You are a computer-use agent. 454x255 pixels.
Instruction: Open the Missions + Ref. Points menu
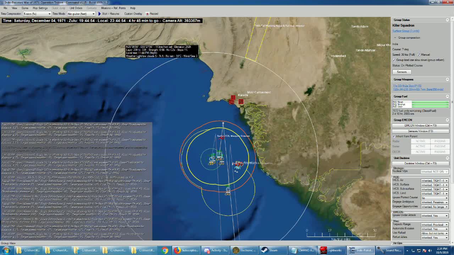(x=113, y=8)
